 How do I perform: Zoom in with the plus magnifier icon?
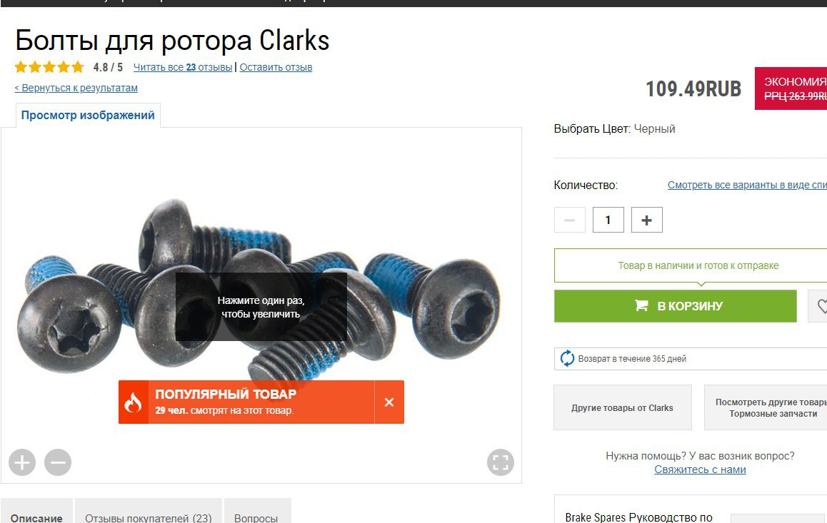coord(22,462)
